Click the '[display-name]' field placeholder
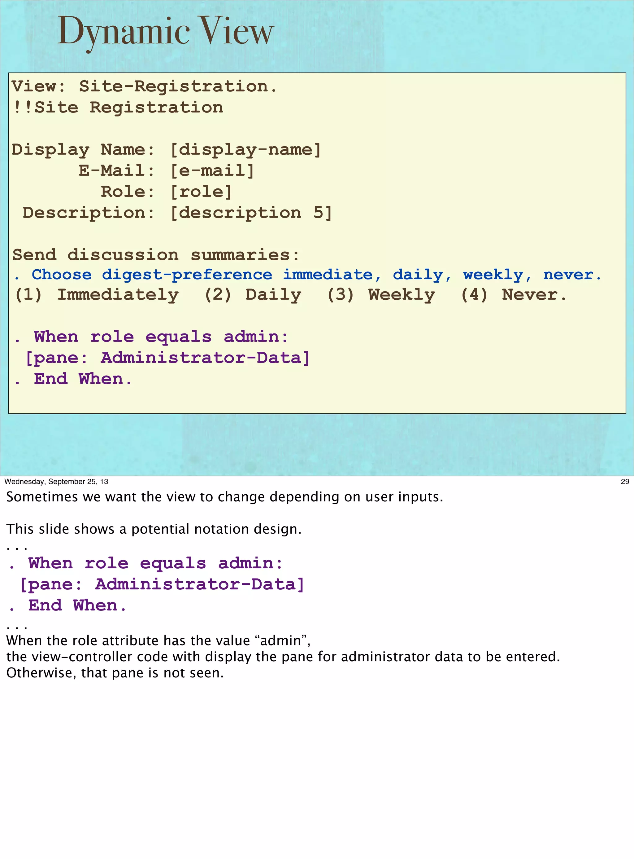The width and height of the screenshot is (634, 859). (245, 150)
